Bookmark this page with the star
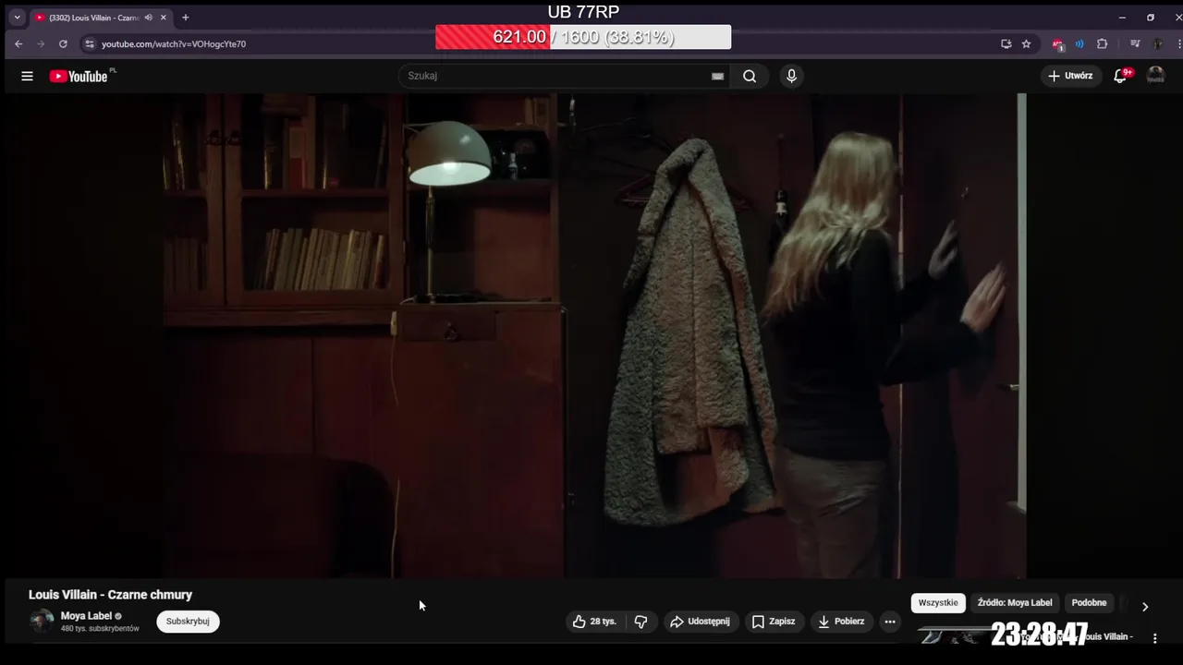1183x665 pixels. [x=1026, y=43]
